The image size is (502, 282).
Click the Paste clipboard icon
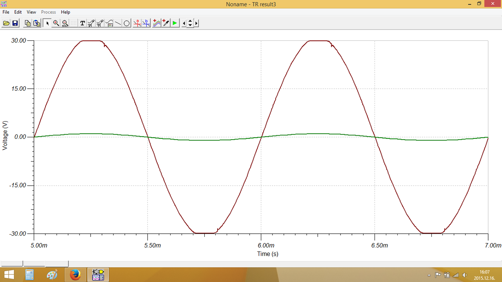pos(36,23)
